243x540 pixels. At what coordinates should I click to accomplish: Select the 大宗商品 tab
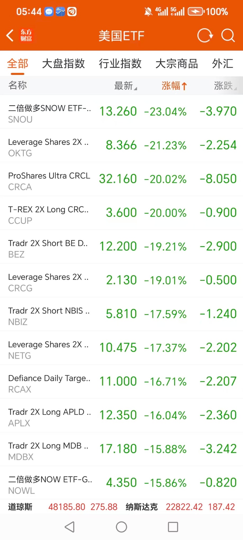tap(177, 64)
